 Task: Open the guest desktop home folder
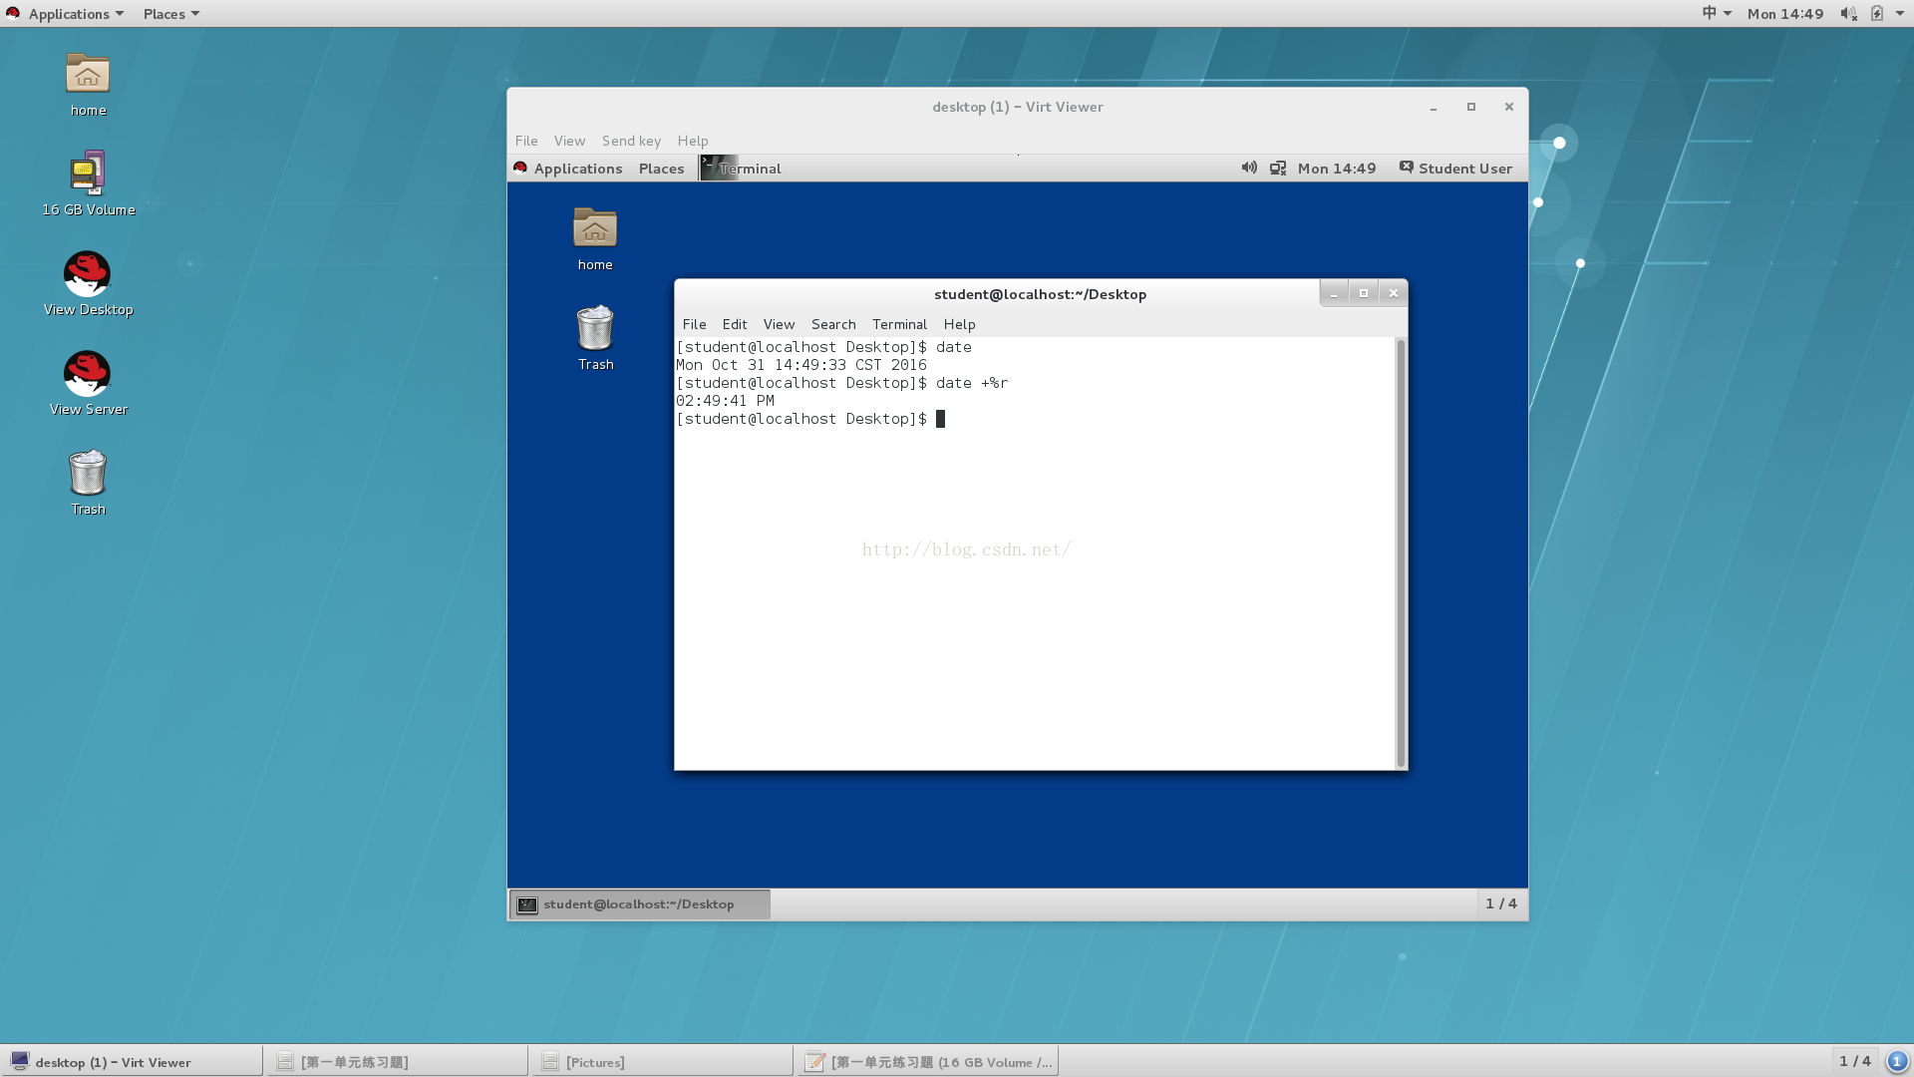click(595, 229)
